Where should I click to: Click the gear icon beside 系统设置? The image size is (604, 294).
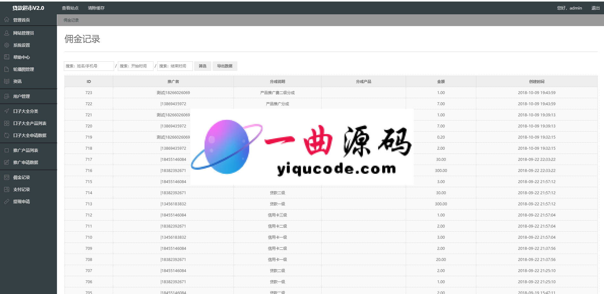tap(7, 45)
